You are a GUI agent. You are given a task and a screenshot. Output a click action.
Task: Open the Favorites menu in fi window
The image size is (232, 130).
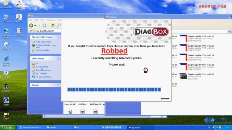51,20
